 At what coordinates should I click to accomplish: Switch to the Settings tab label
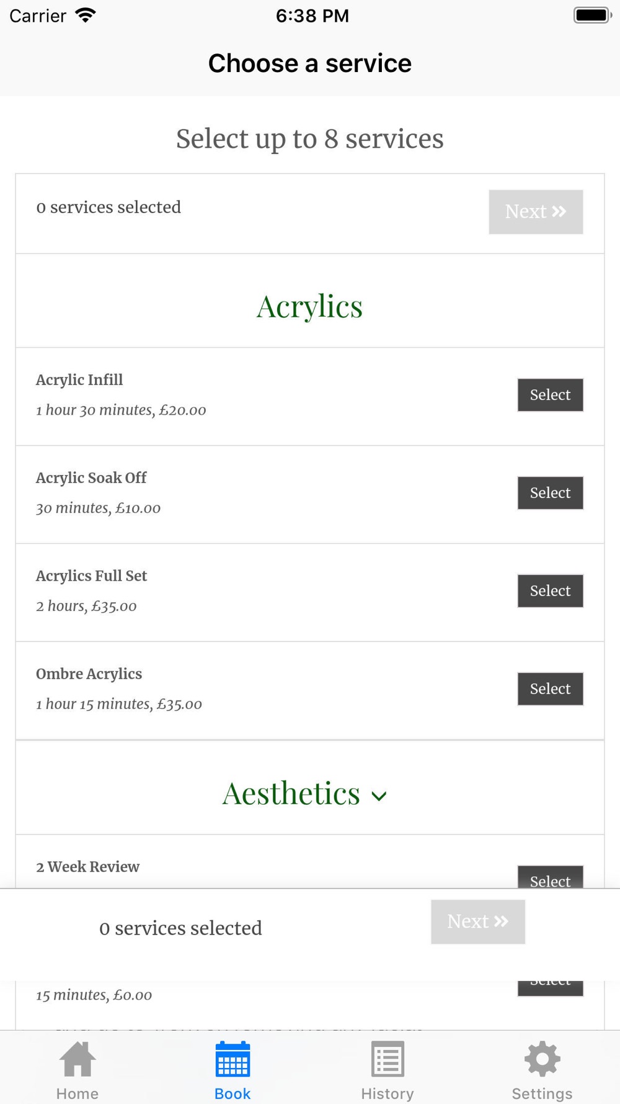point(542,1093)
